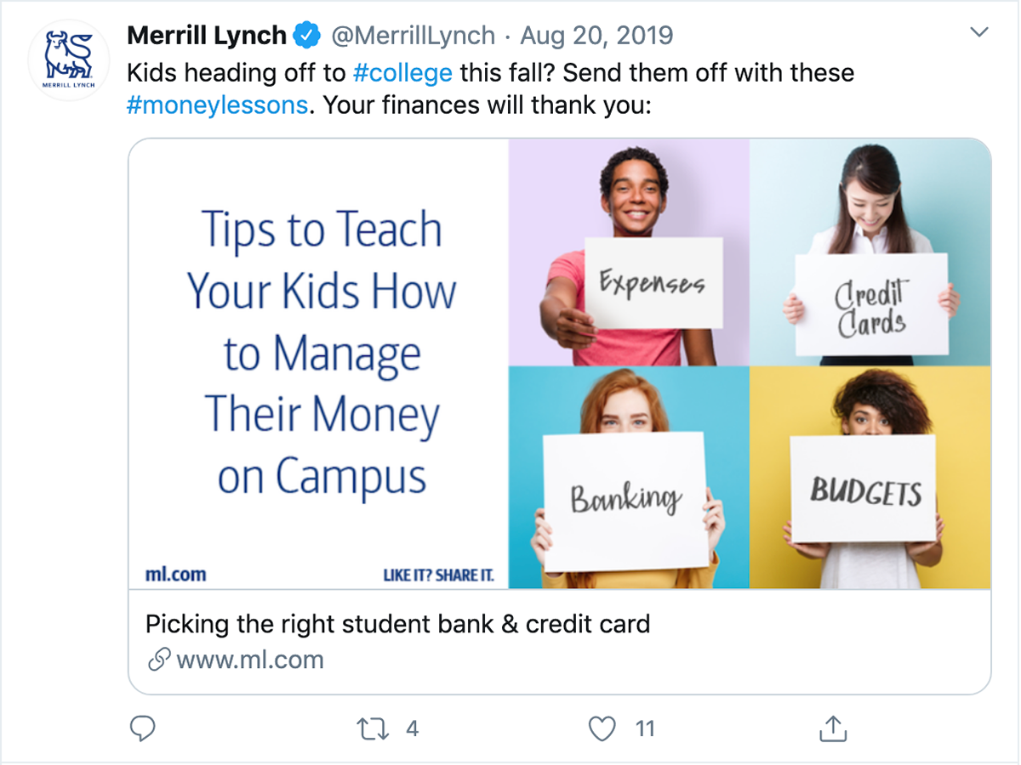Open the #college hashtag
1021x765 pixels.
pos(402,72)
